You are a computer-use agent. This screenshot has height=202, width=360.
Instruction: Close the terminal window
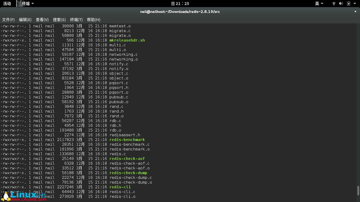click(356, 12)
